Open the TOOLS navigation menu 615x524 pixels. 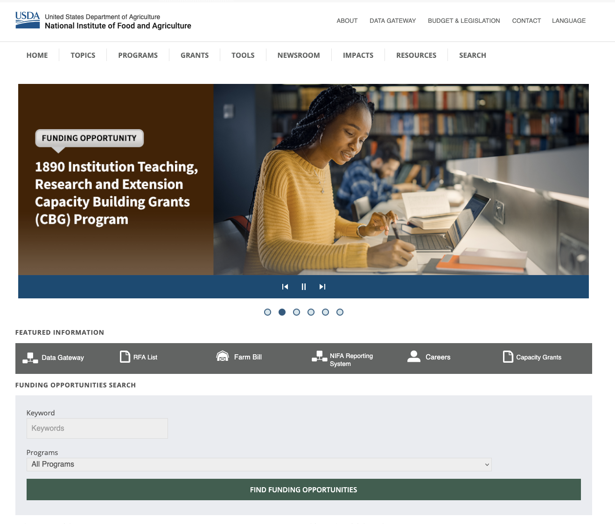pos(243,55)
